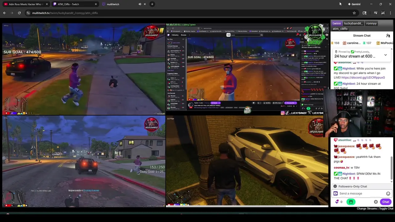This screenshot has height=222, width=395.
Task: Switch chat to the twinn tab
Action: pos(337,23)
